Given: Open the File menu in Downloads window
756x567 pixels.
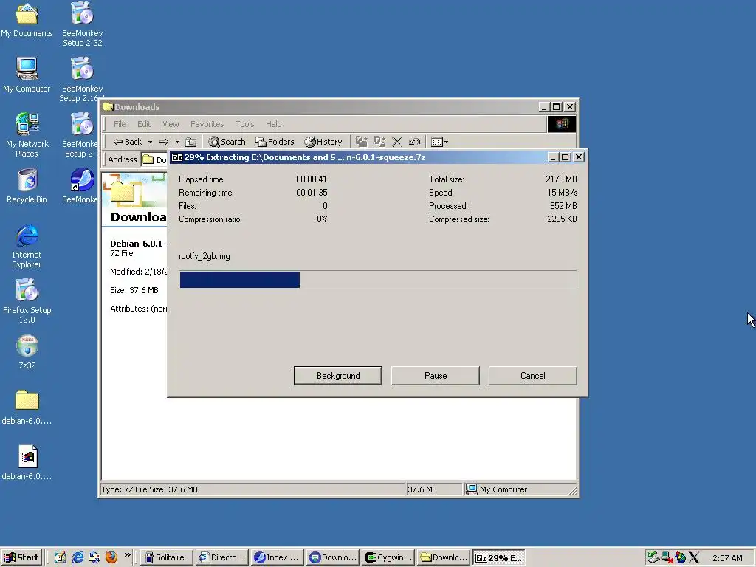Looking at the screenshot, I should (x=120, y=124).
